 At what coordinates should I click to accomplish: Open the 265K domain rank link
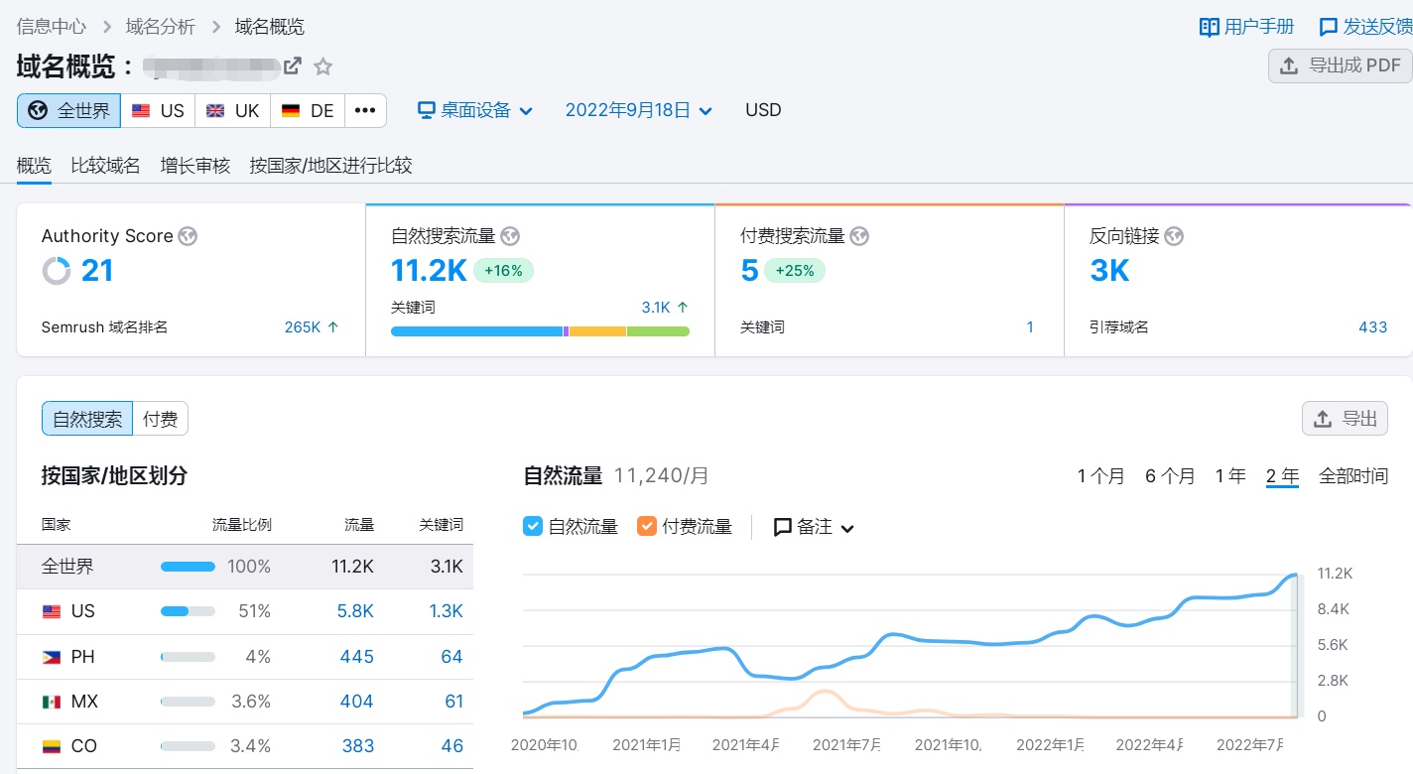[302, 326]
